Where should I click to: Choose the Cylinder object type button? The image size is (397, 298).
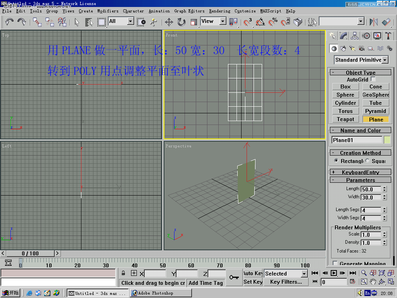coord(345,103)
